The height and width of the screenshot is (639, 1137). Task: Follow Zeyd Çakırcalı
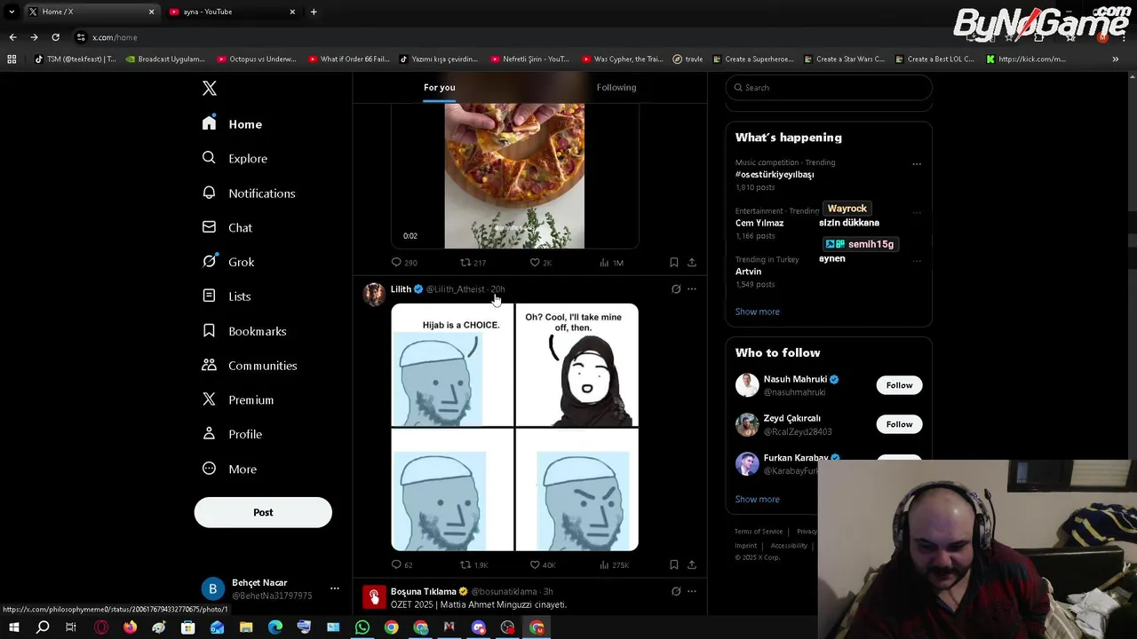(899, 424)
